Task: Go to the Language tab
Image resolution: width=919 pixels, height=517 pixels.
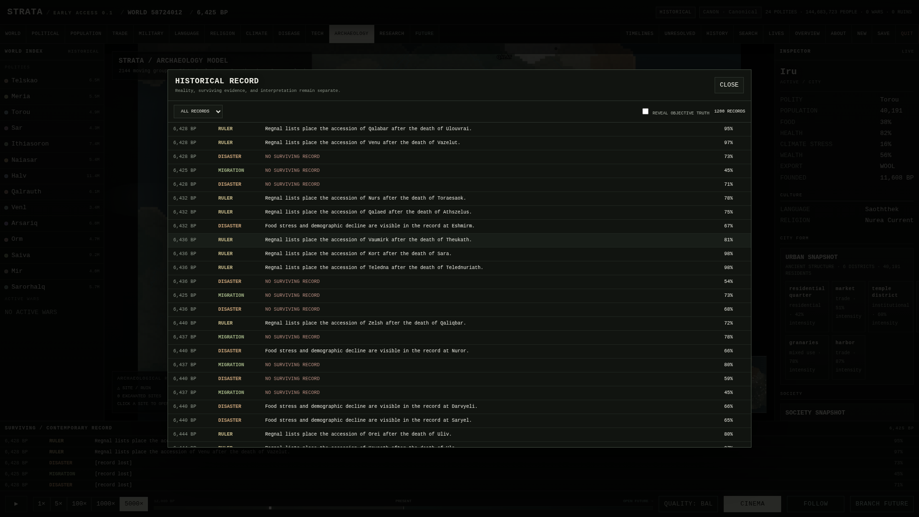Action: click(x=187, y=34)
